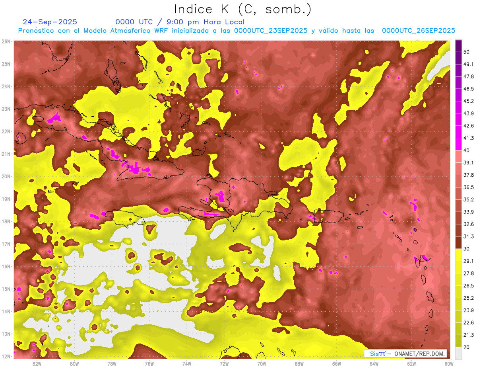Click the longitude label '68W'
The width and height of the screenshot is (477, 369).
pos(299,363)
